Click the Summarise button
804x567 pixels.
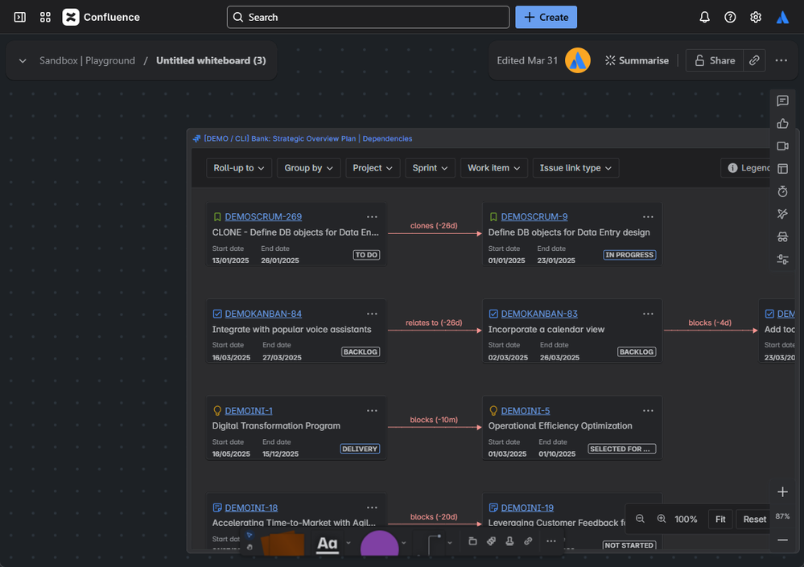click(637, 60)
